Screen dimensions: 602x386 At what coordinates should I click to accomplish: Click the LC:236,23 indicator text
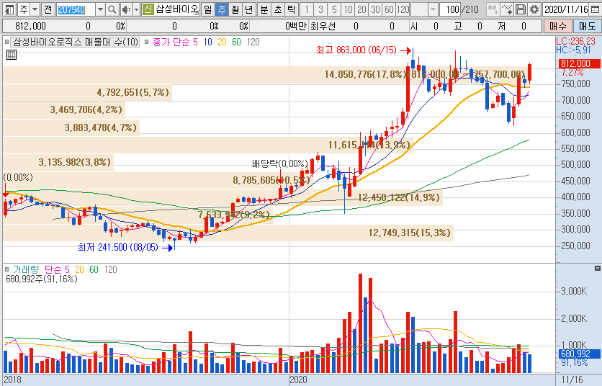pyautogui.click(x=575, y=42)
